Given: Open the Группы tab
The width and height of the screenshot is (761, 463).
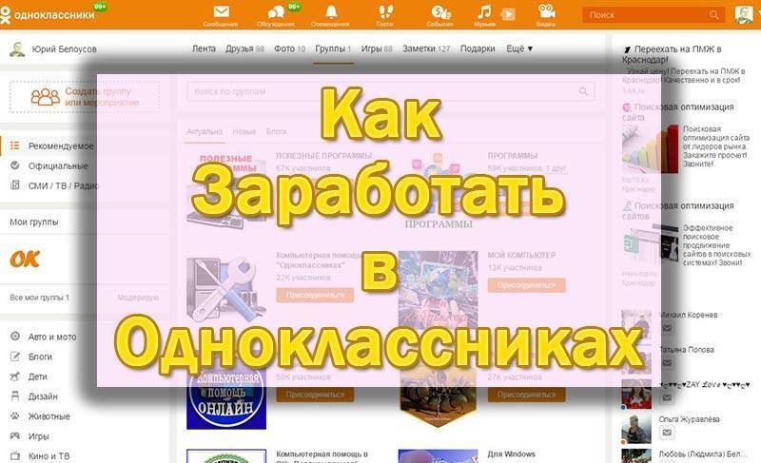Looking at the screenshot, I should tap(333, 48).
